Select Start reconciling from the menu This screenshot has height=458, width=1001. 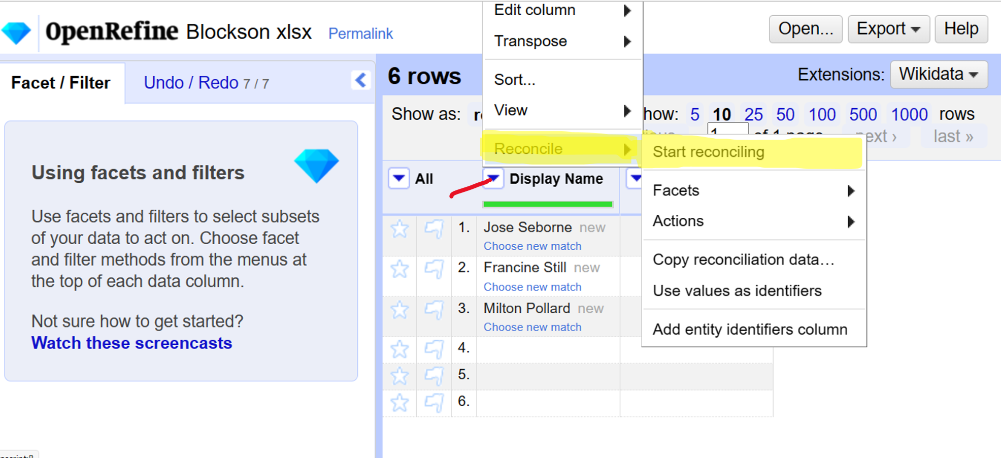[x=708, y=152]
